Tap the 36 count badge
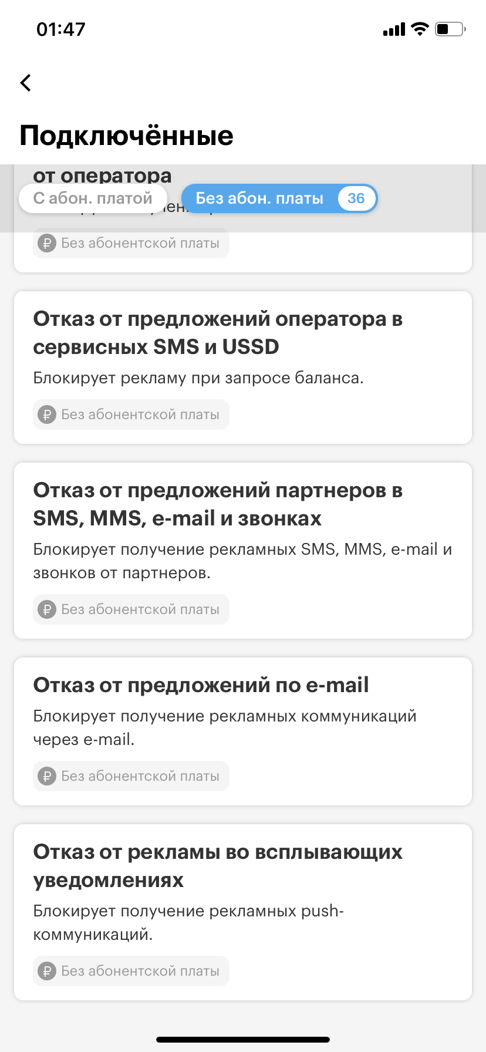 point(356,198)
